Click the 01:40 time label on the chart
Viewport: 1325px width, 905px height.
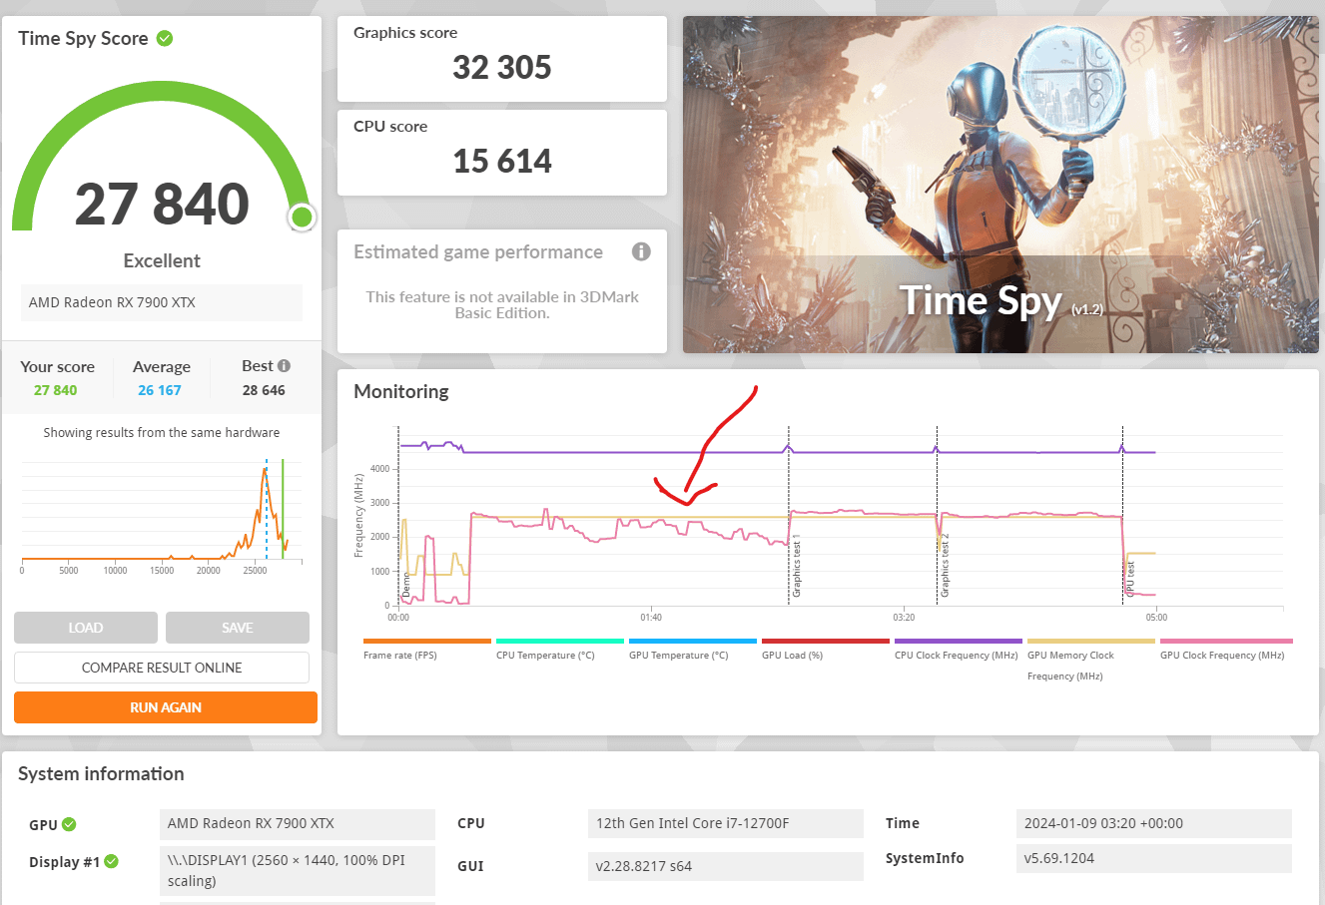click(x=651, y=618)
